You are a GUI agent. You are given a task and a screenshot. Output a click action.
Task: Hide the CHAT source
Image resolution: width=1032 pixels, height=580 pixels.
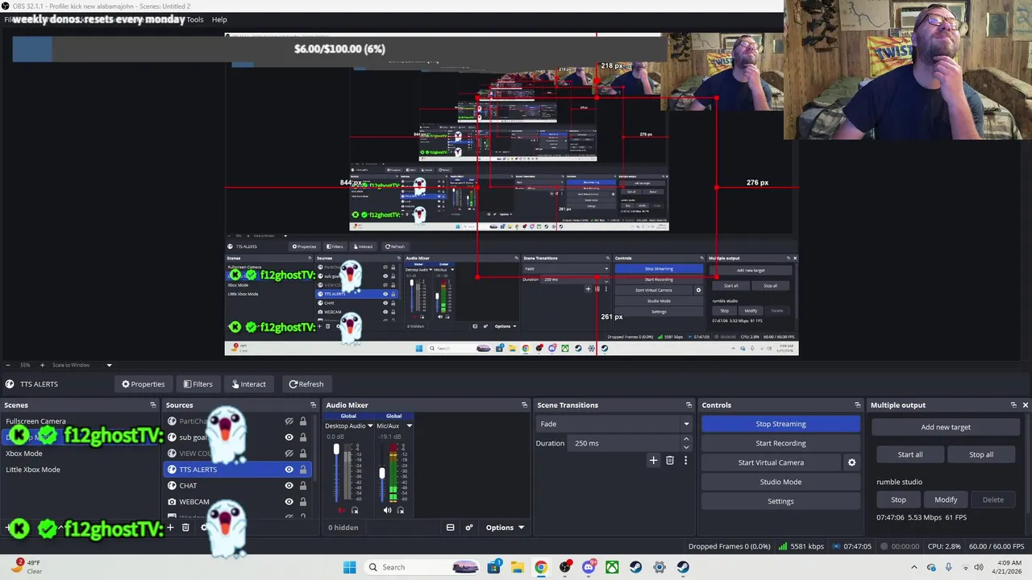click(289, 486)
